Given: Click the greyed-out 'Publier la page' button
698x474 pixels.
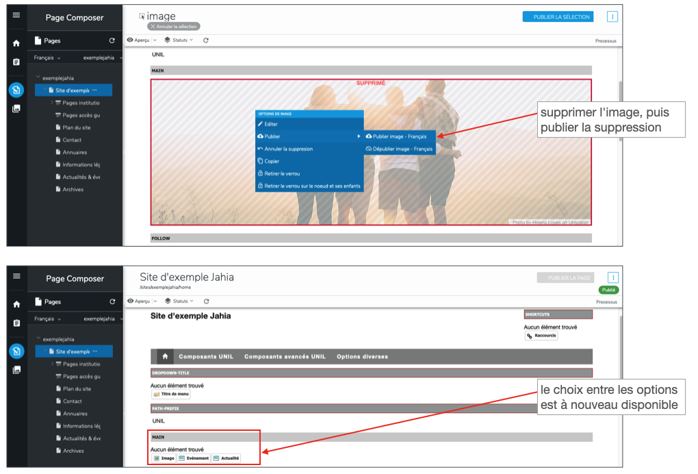Looking at the screenshot, I should pos(565,278).
